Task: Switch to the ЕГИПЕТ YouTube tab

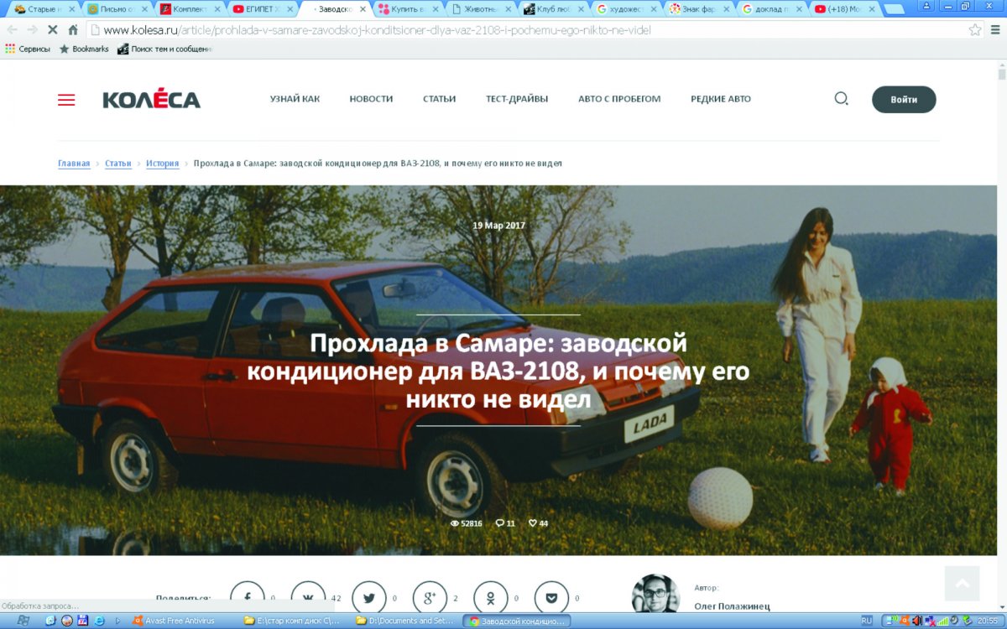Action: coord(263,9)
